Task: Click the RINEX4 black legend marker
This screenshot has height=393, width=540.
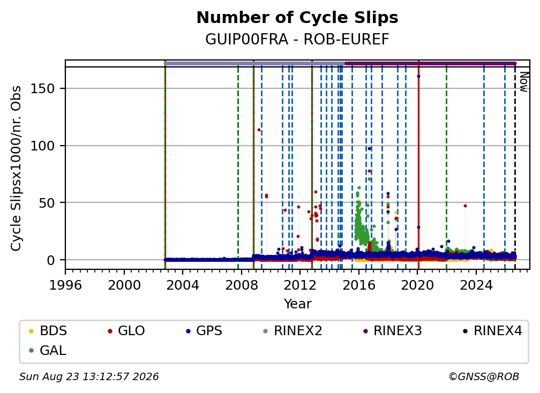Action: pyautogui.click(x=465, y=331)
